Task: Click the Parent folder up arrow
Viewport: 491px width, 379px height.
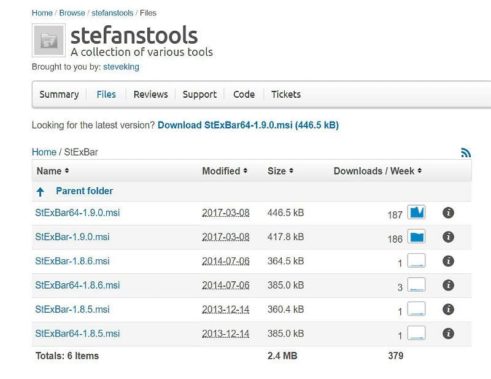Action: (x=41, y=192)
